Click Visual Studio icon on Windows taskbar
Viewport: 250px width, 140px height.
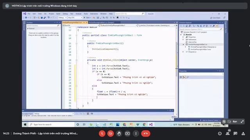pyautogui.click(x=151, y=124)
